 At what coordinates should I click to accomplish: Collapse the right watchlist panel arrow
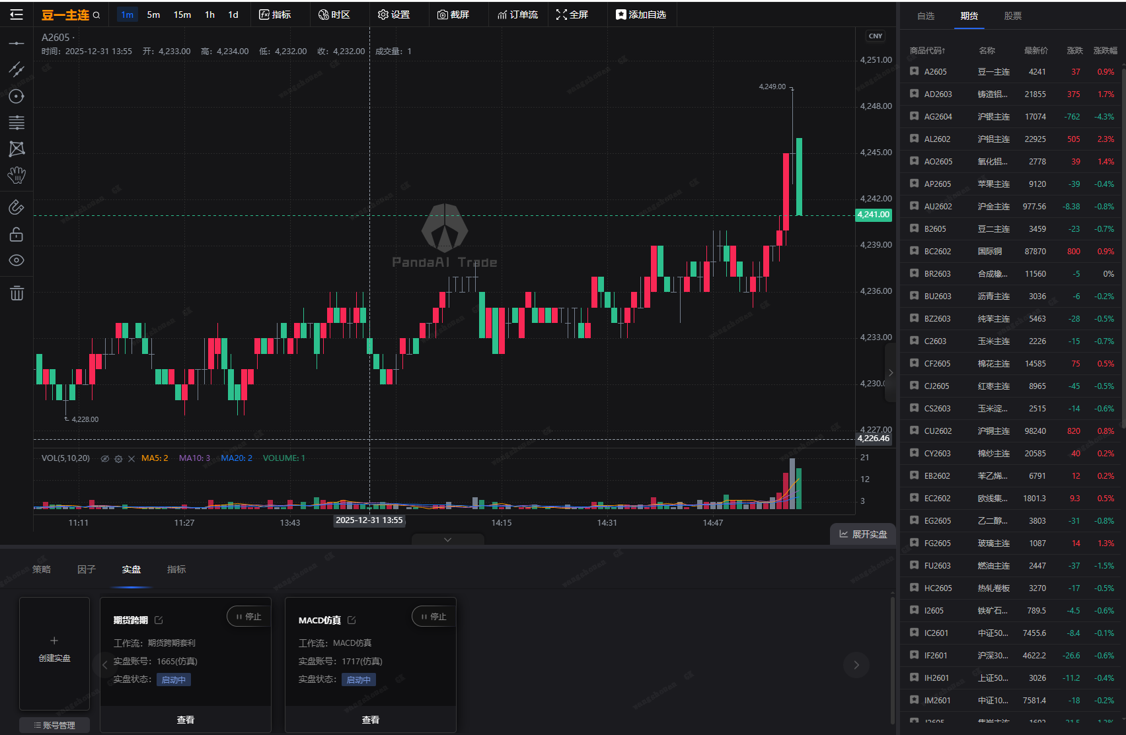(x=891, y=372)
